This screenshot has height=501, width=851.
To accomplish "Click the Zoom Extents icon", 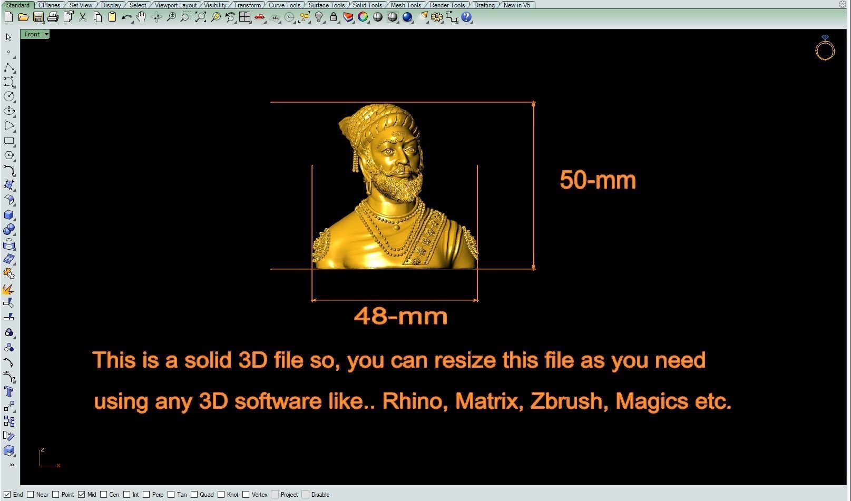I will tap(201, 17).
